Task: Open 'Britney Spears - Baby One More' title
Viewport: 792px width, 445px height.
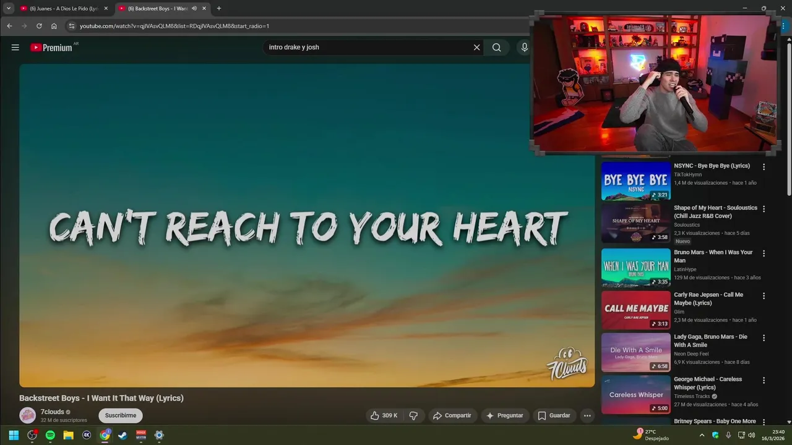Action: coord(715,421)
